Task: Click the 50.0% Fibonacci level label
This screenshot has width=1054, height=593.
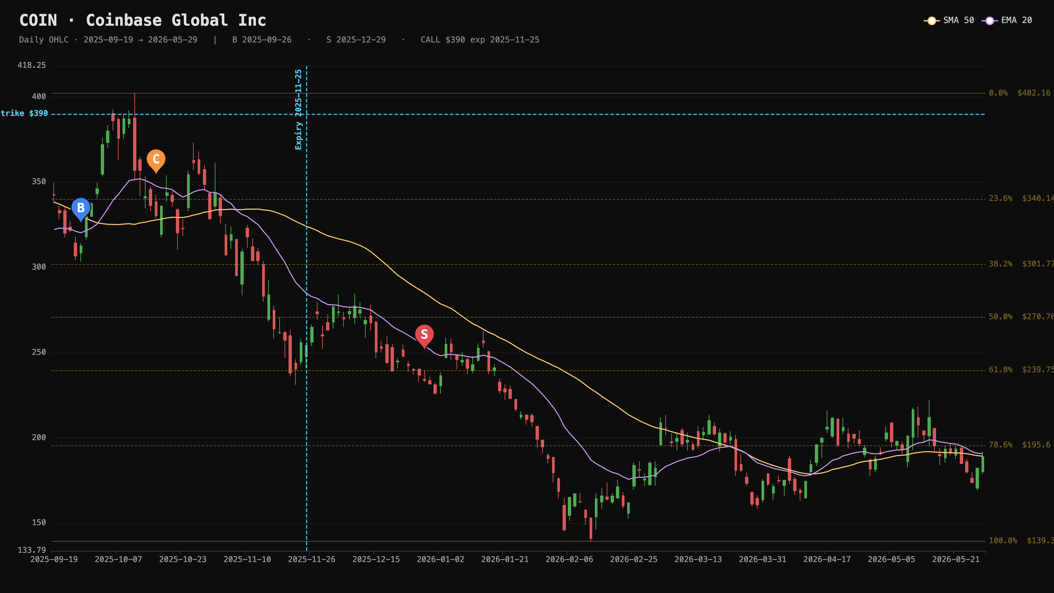Action: pyautogui.click(x=1000, y=317)
